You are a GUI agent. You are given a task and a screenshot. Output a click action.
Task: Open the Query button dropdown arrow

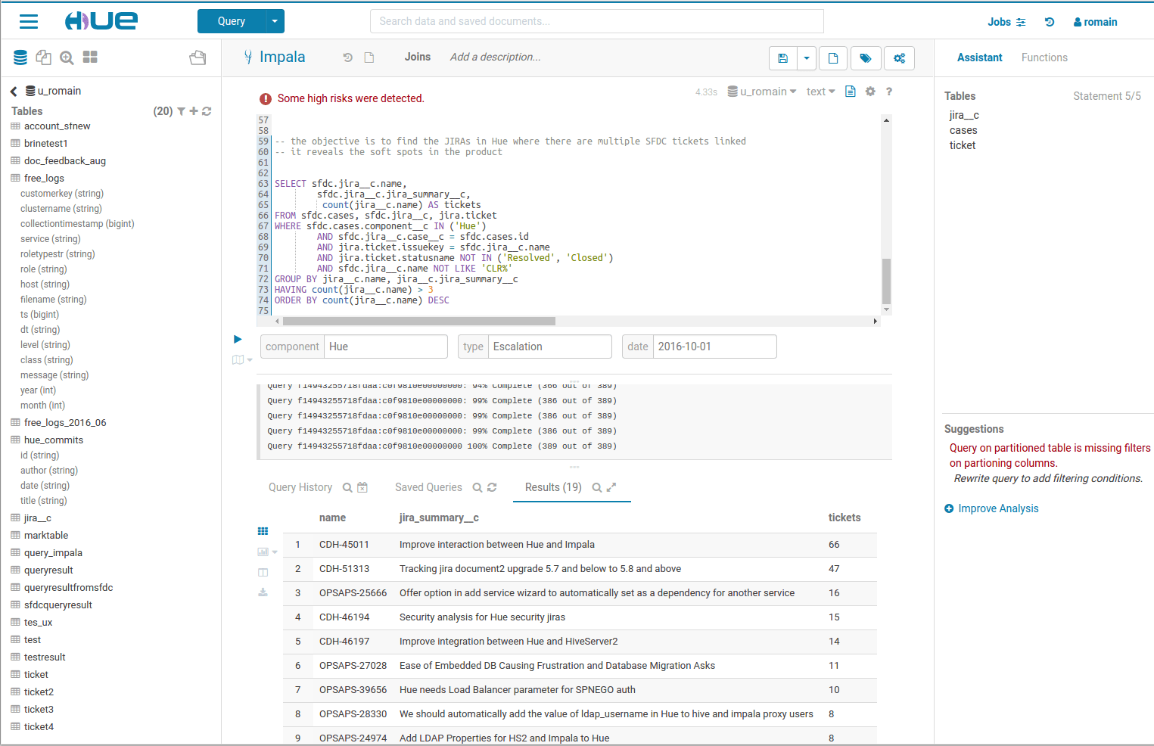[275, 21]
